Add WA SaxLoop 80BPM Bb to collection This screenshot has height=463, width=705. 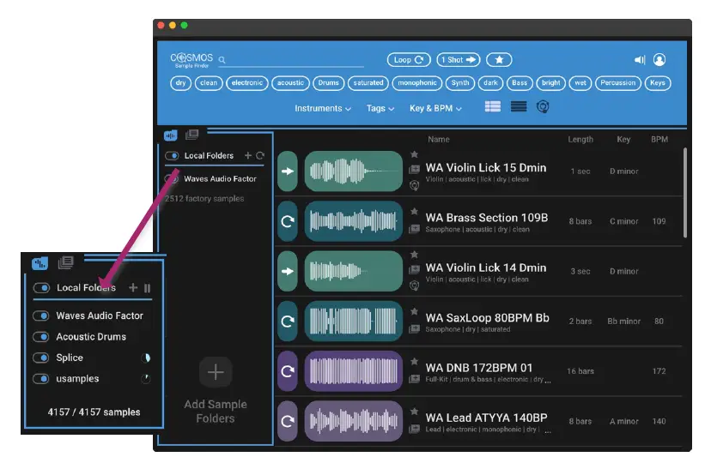(x=414, y=329)
